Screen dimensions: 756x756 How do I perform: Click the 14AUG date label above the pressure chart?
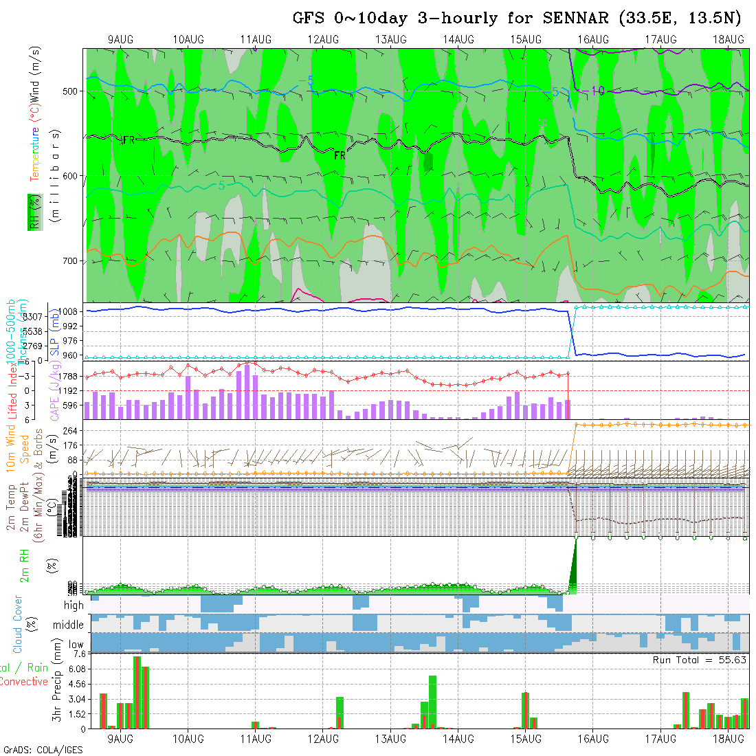click(x=458, y=40)
